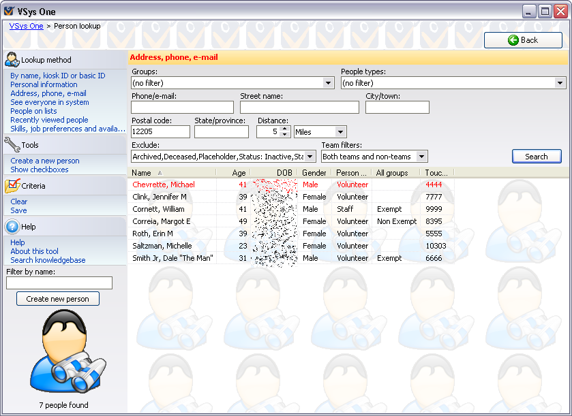Click the VSys One title bar logo
The height and width of the screenshot is (416, 572).
pos(9,12)
